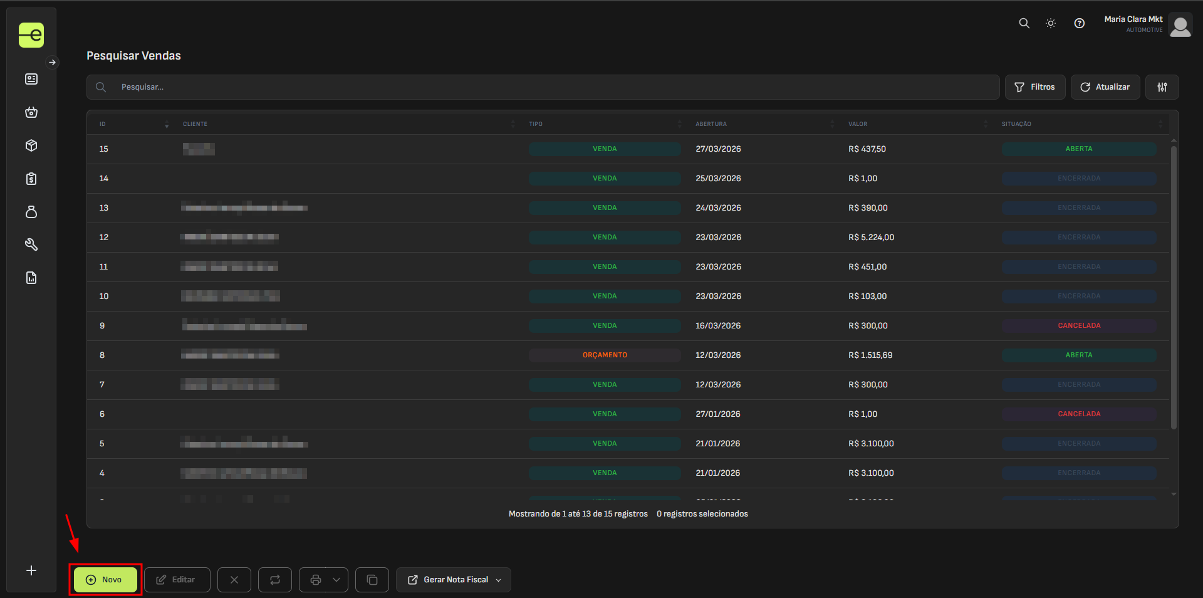Toggle light/dark theme sun icon

pos(1051,23)
